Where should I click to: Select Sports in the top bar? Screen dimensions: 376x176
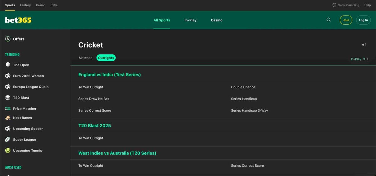click(10, 5)
